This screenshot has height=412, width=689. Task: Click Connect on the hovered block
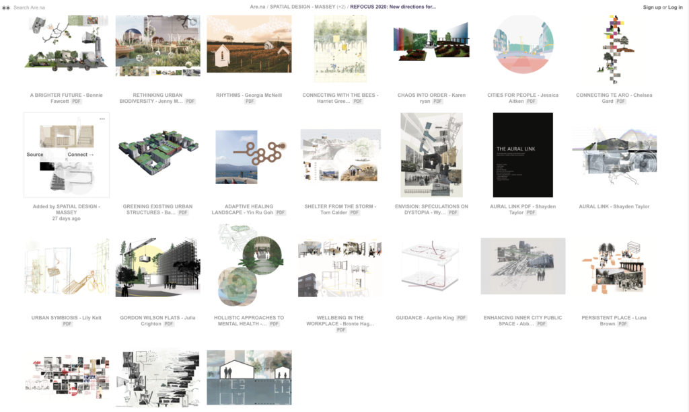pyautogui.click(x=81, y=155)
